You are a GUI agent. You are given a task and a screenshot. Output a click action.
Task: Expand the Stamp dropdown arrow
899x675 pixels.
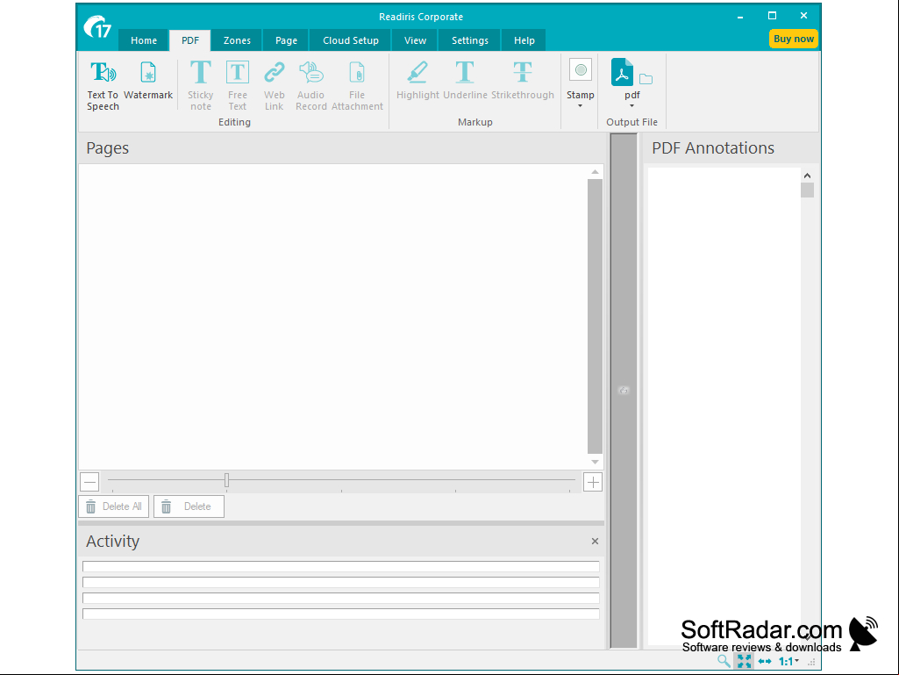581,106
